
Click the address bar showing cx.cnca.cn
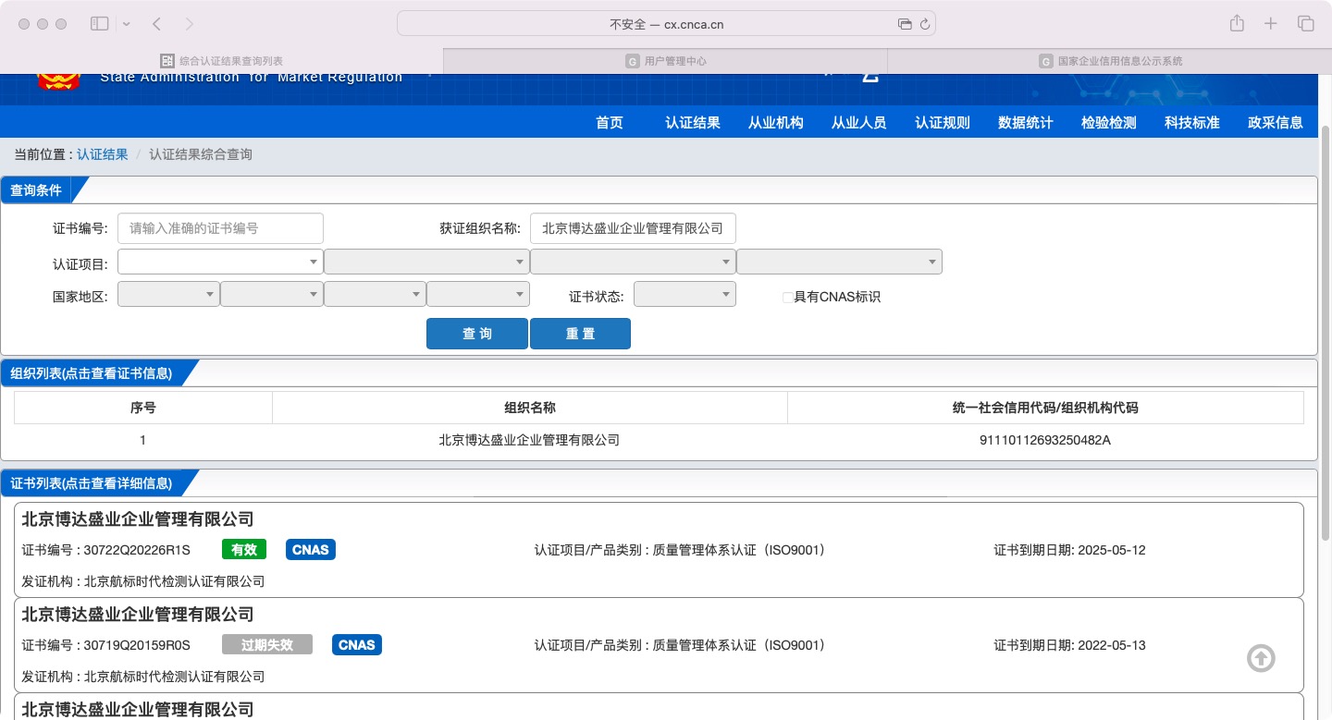pyautogui.click(x=666, y=24)
